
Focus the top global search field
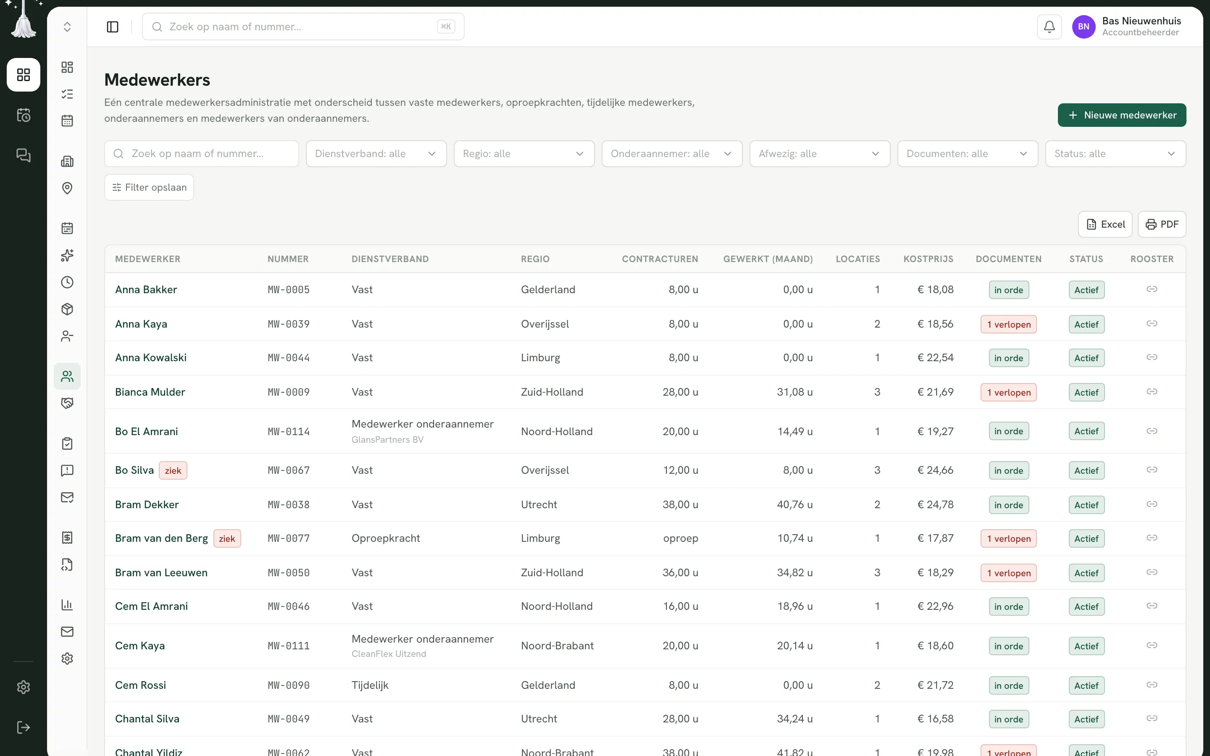tap(303, 26)
